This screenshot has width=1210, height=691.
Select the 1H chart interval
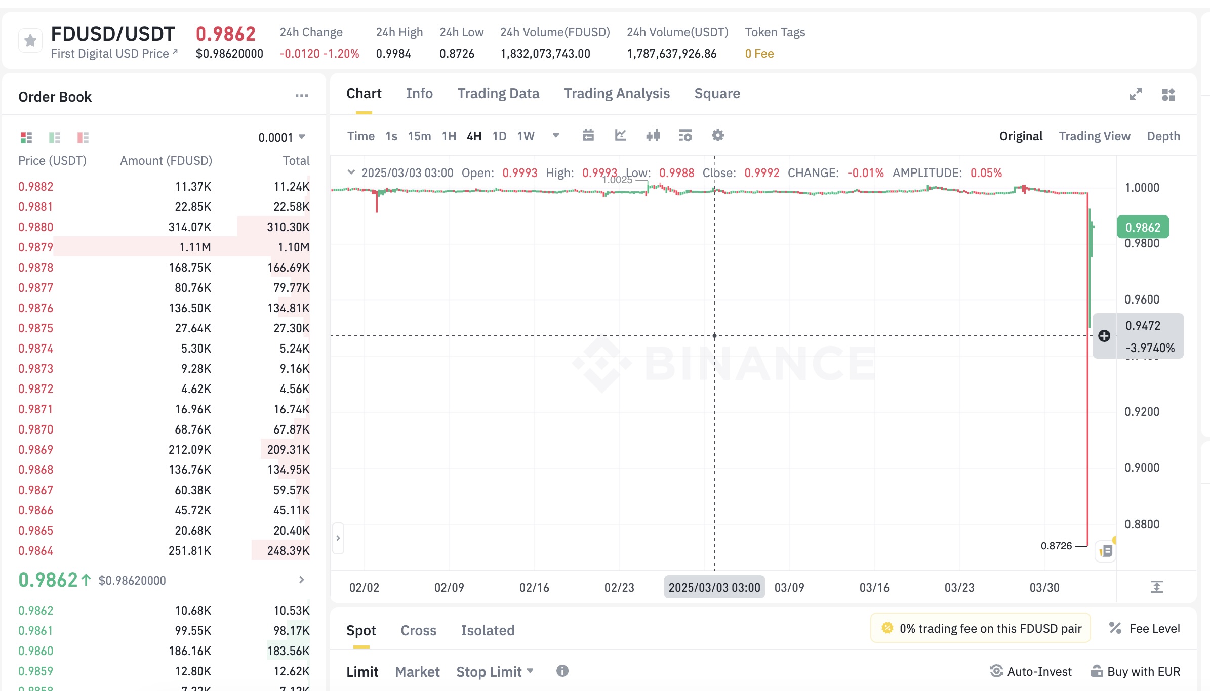(x=449, y=136)
